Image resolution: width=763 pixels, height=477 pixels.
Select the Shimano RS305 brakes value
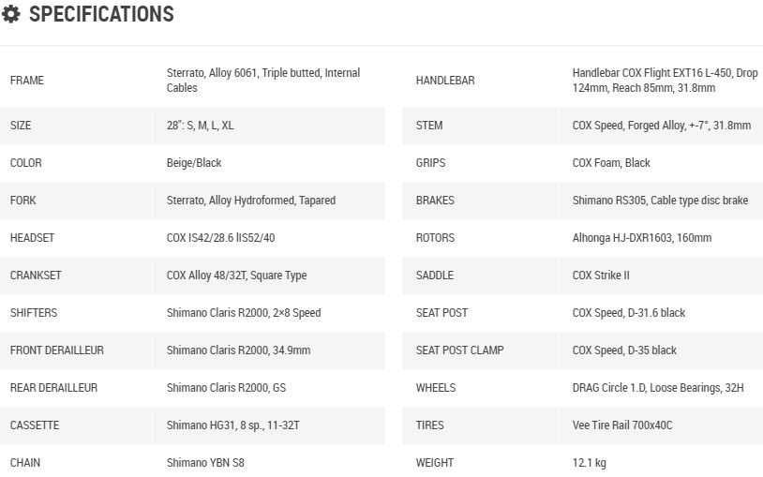coord(660,201)
